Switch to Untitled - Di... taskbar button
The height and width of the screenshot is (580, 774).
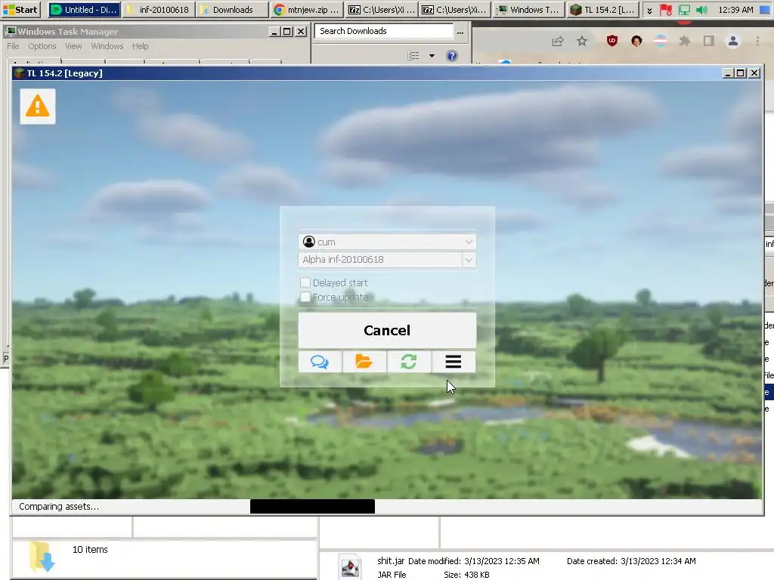click(85, 9)
